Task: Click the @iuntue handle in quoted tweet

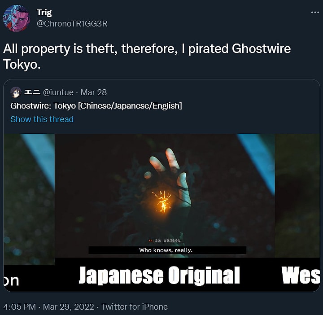Action: (58, 92)
